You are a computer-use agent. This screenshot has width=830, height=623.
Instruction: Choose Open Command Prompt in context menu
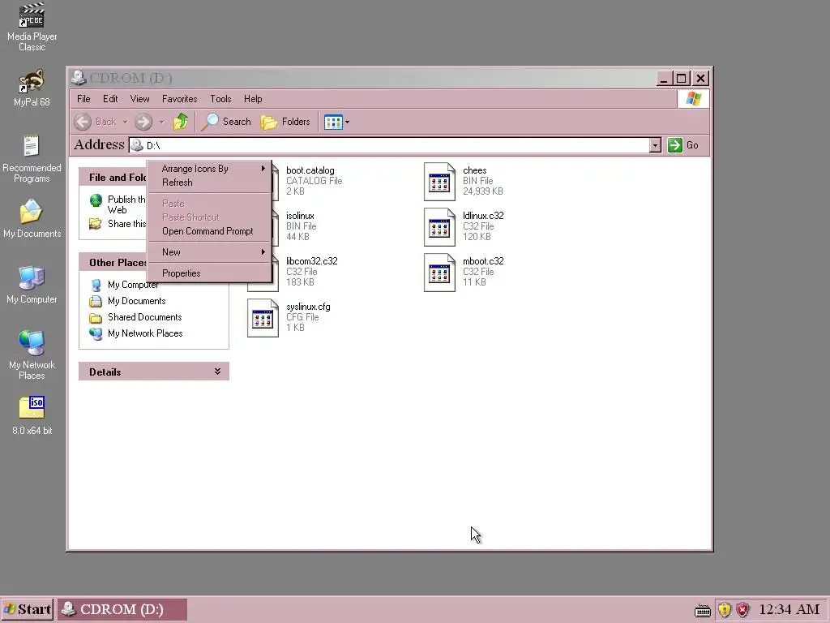pos(210,231)
